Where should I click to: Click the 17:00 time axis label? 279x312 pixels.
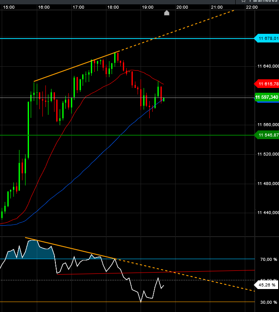tap(78, 7)
